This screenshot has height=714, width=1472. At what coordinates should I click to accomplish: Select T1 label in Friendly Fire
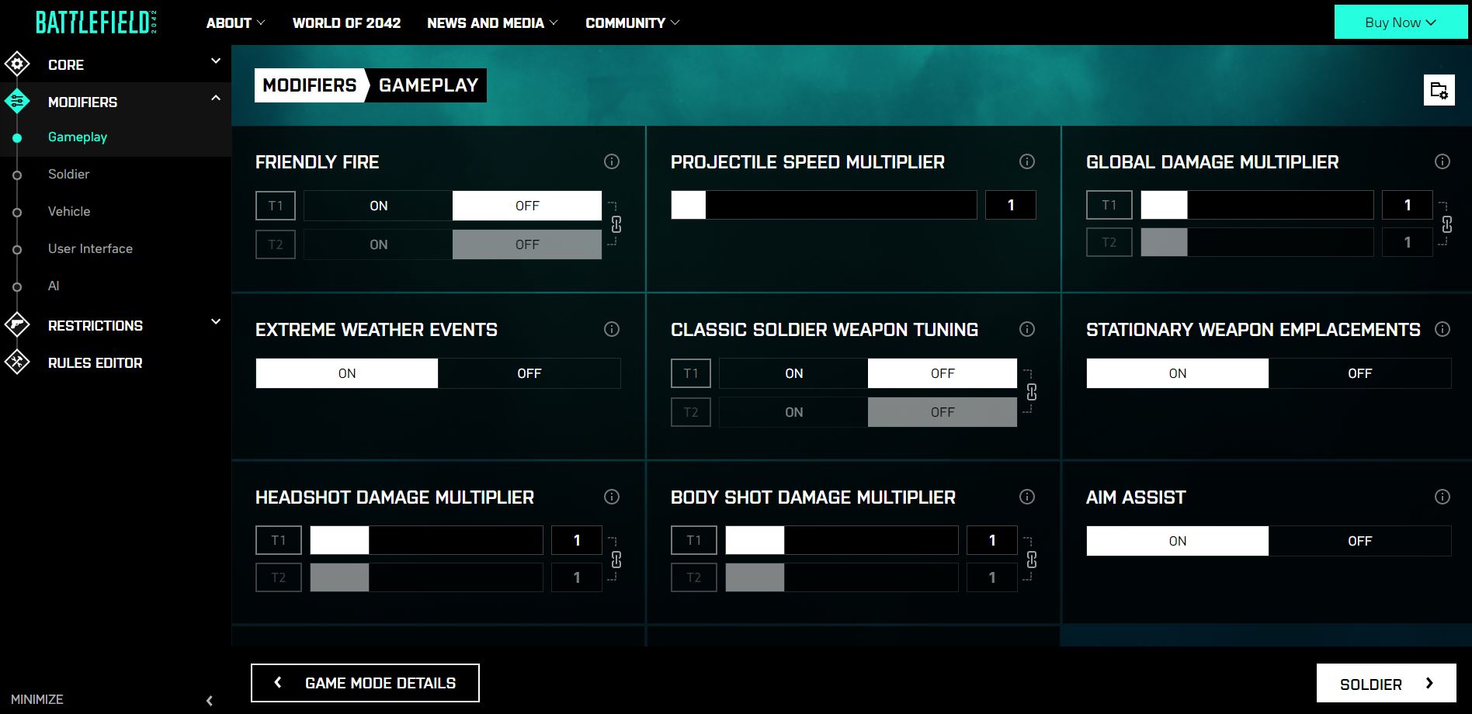276,206
